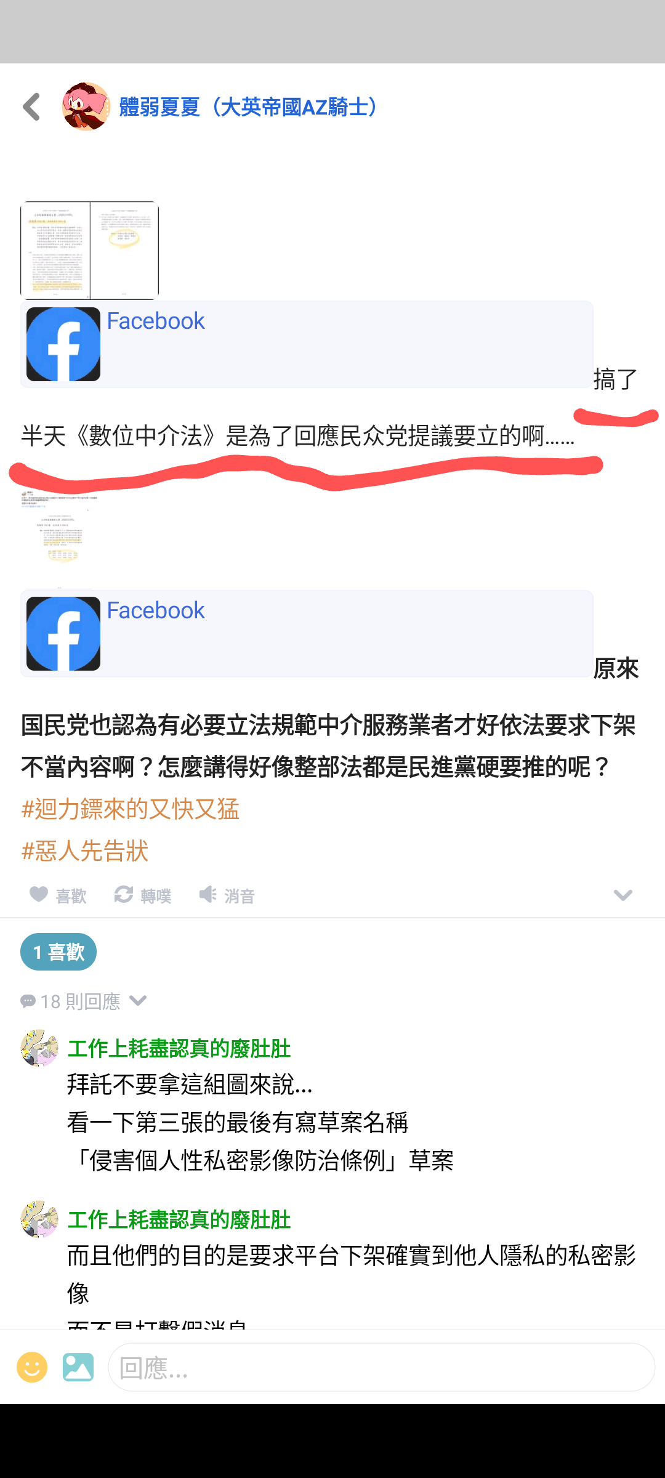The width and height of the screenshot is (665, 1478).
Task: Toggle 轉噗 replurk button
Action: 142,895
